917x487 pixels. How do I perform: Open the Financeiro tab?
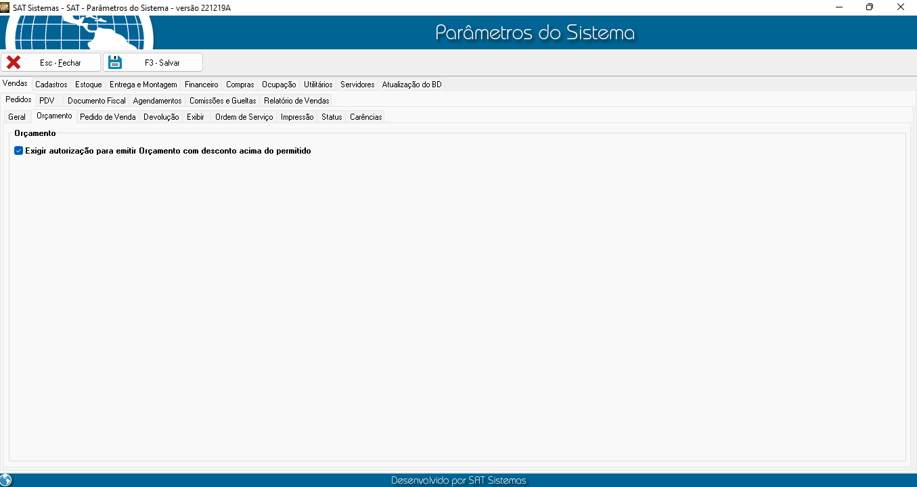202,85
